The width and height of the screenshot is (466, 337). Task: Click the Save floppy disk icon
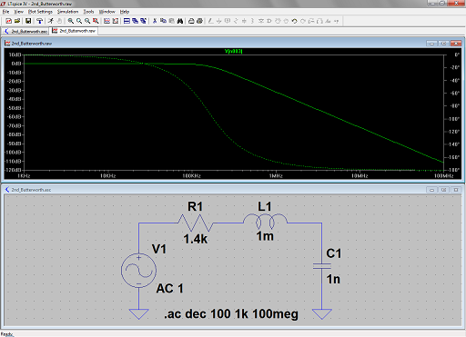point(28,21)
